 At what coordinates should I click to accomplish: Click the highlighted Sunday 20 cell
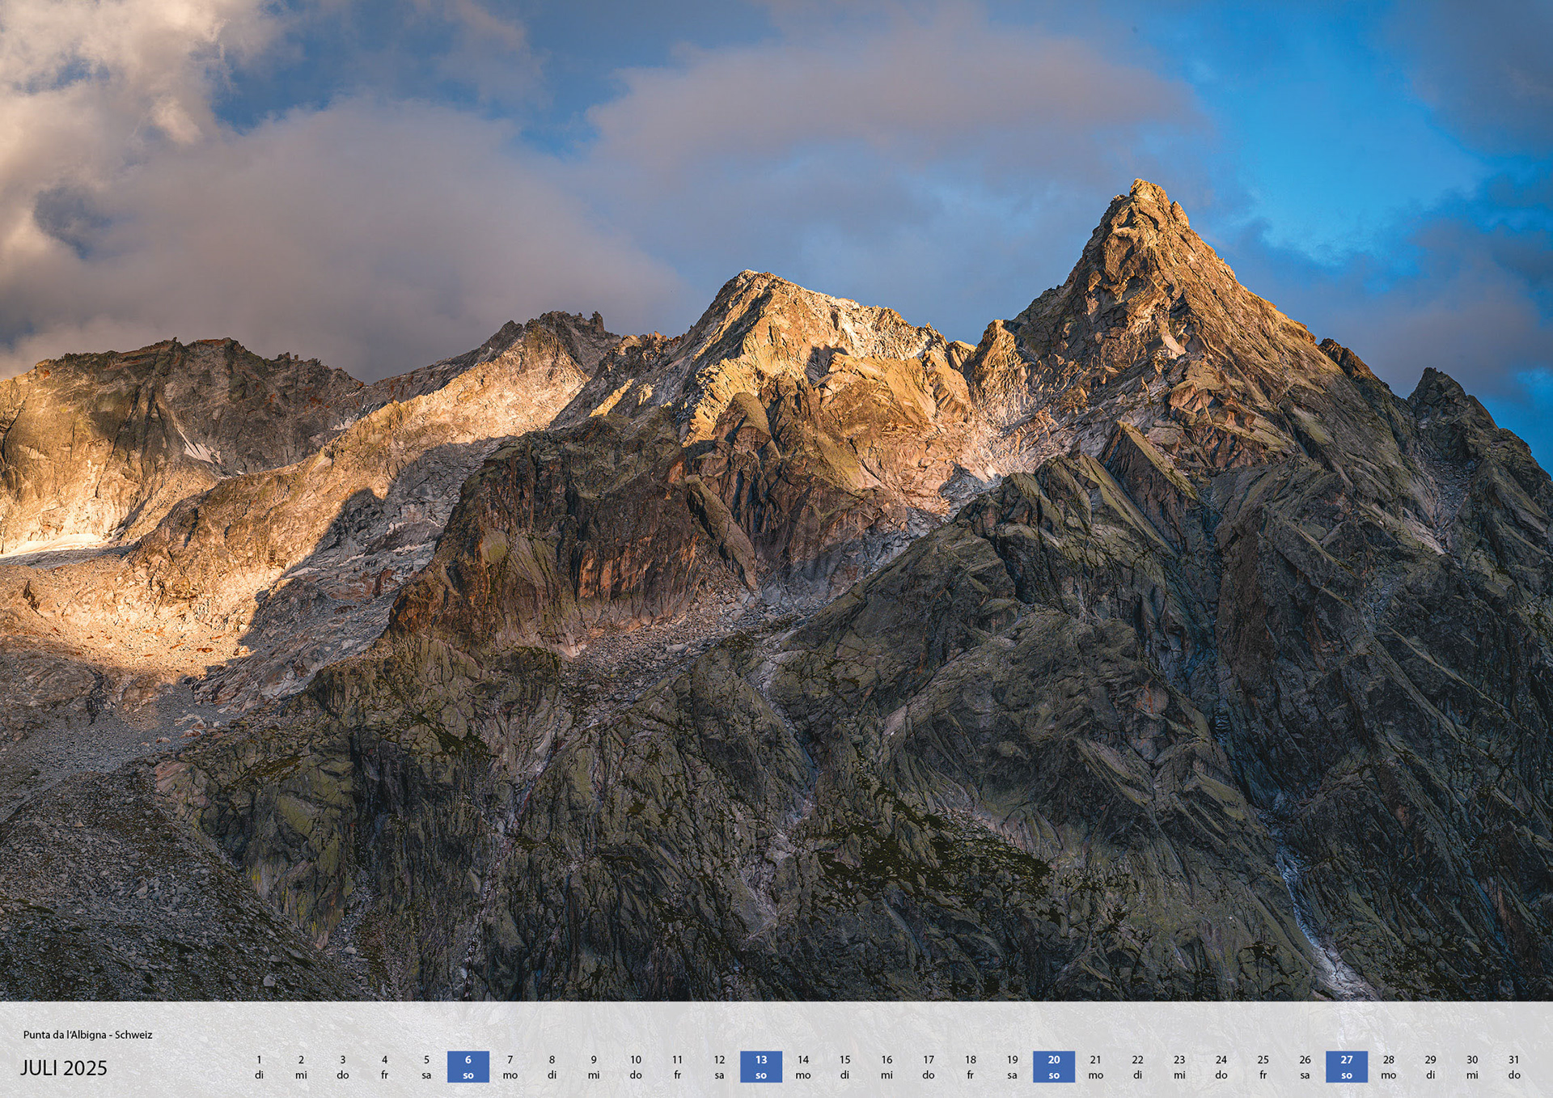[x=1054, y=1067]
